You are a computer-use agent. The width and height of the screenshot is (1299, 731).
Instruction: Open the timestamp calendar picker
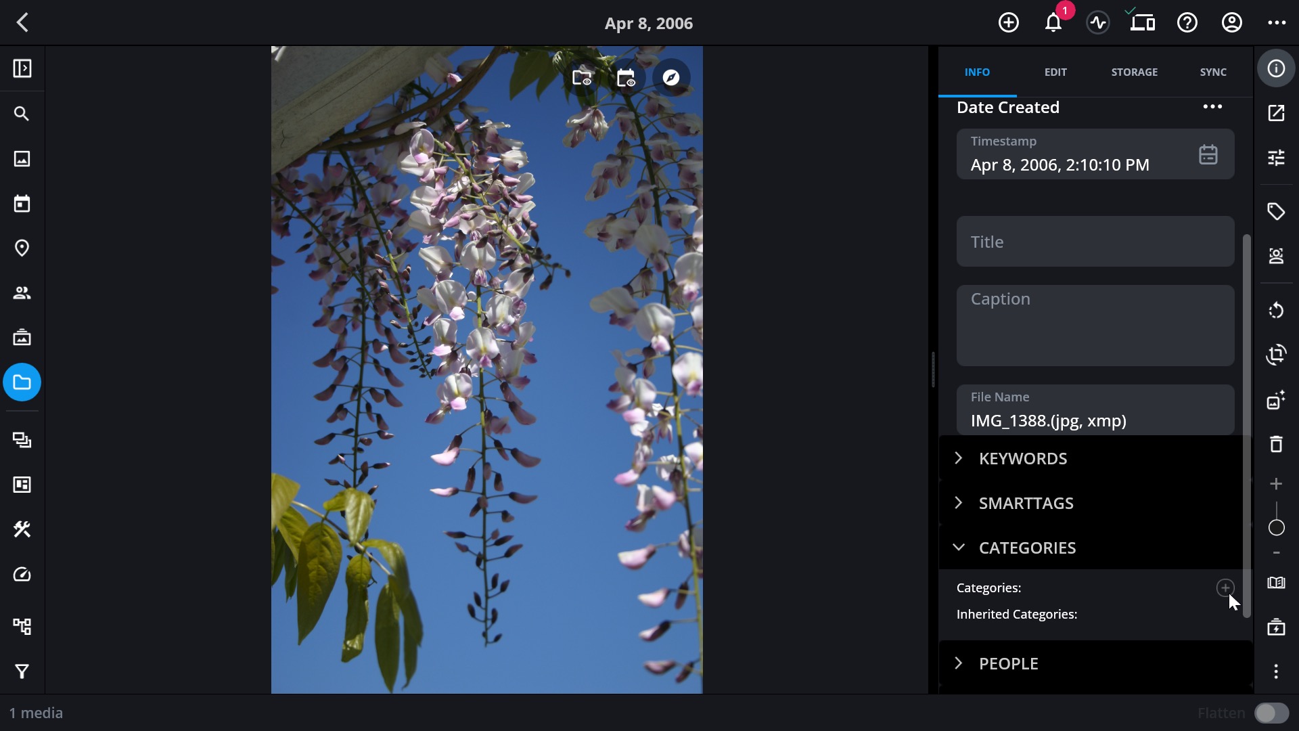click(1208, 154)
